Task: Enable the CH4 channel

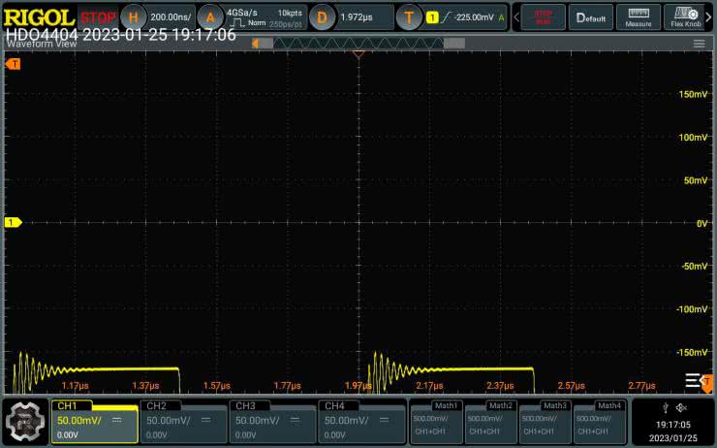Action: (x=361, y=421)
